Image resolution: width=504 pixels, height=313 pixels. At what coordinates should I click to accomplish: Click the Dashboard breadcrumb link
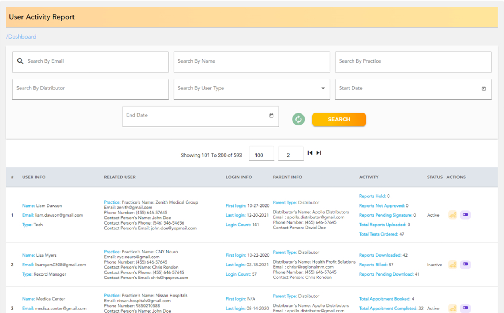click(21, 37)
